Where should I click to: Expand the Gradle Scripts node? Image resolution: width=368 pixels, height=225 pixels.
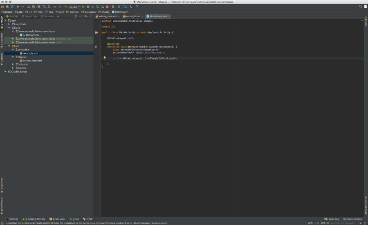5,72
